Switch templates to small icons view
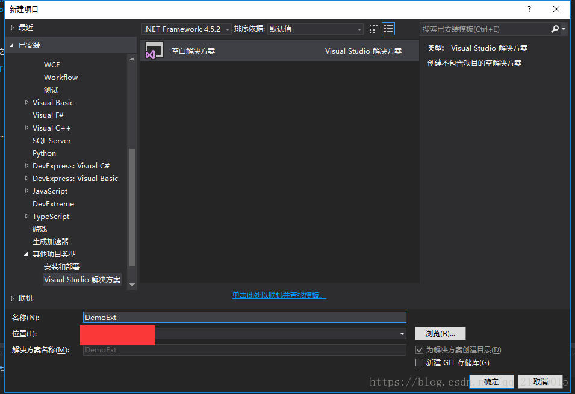 pyautogui.click(x=373, y=28)
